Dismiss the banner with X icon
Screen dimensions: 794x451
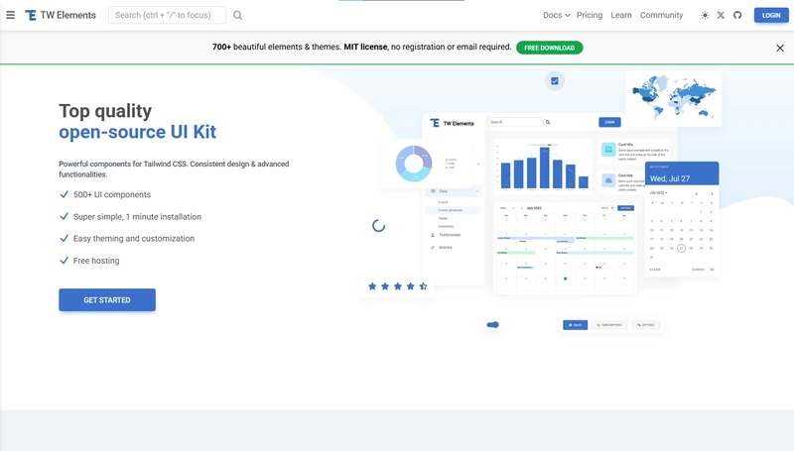780,48
